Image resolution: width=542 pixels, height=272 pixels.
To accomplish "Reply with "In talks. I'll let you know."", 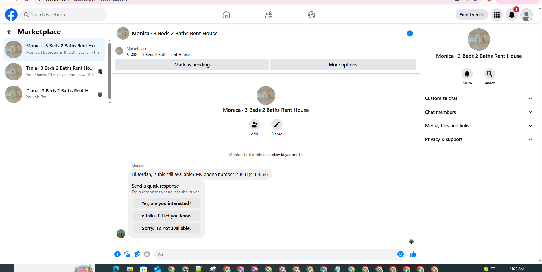I will (x=166, y=216).
